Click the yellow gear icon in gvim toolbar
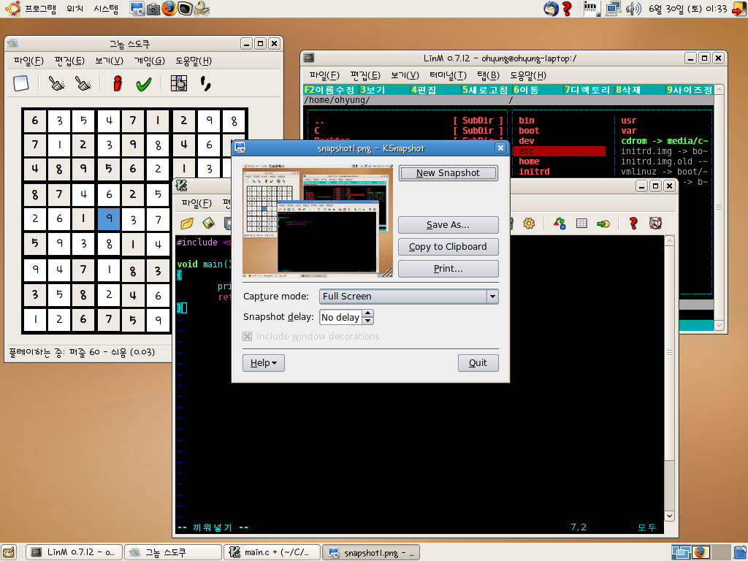The height and width of the screenshot is (561, 748). [x=529, y=224]
